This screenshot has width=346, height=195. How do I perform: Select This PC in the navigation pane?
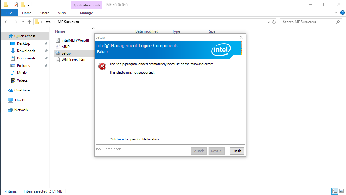click(x=21, y=100)
